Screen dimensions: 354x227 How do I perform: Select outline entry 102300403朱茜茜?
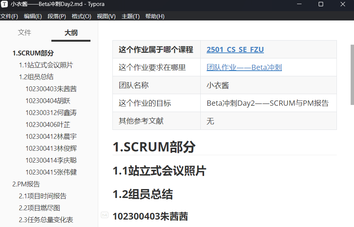51,89
